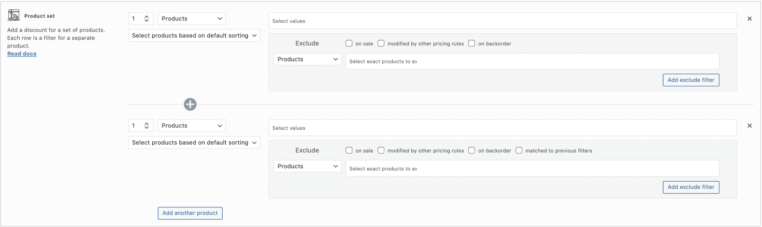Click the round plus icon between rows
The image size is (762, 227).
click(190, 104)
